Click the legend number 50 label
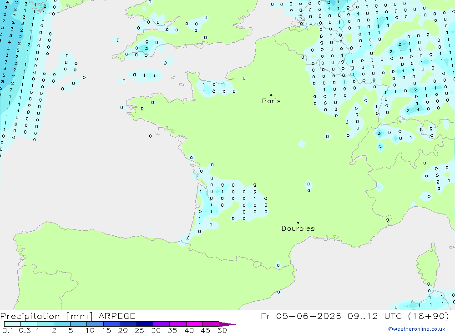This screenshot has width=455, height=333. (x=222, y=330)
